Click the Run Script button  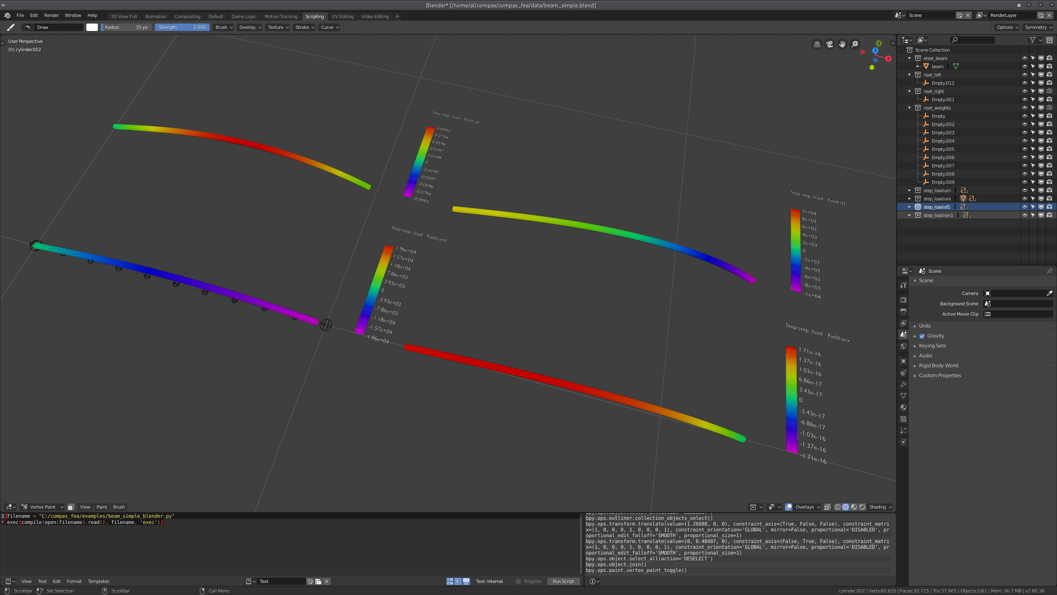(564, 581)
